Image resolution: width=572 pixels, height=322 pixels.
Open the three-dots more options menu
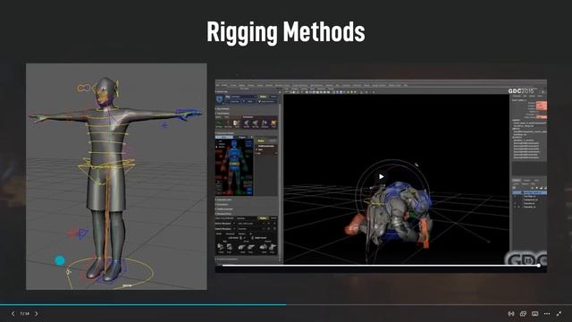[x=547, y=314]
